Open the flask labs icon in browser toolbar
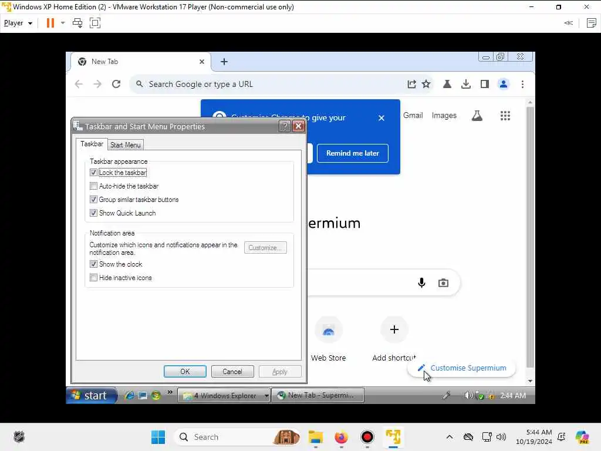Image resolution: width=601 pixels, height=451 pixels. pyautogui.click(x=447, y=84)
